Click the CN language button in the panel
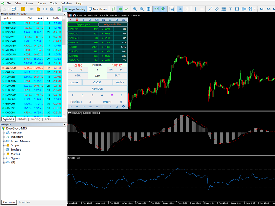275x206 pixels. coord(97,20)
